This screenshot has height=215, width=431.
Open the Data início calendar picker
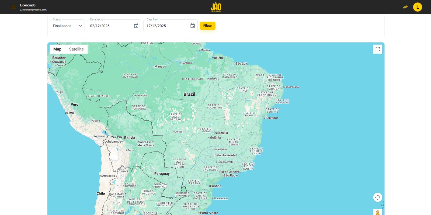(x=136, y=26)
